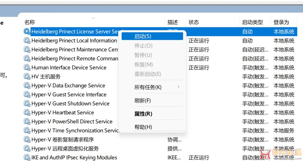Click IKEE description of IKE and AuthIP row
The width and height of the screenshot is (303, 161).
coord(175,158)
